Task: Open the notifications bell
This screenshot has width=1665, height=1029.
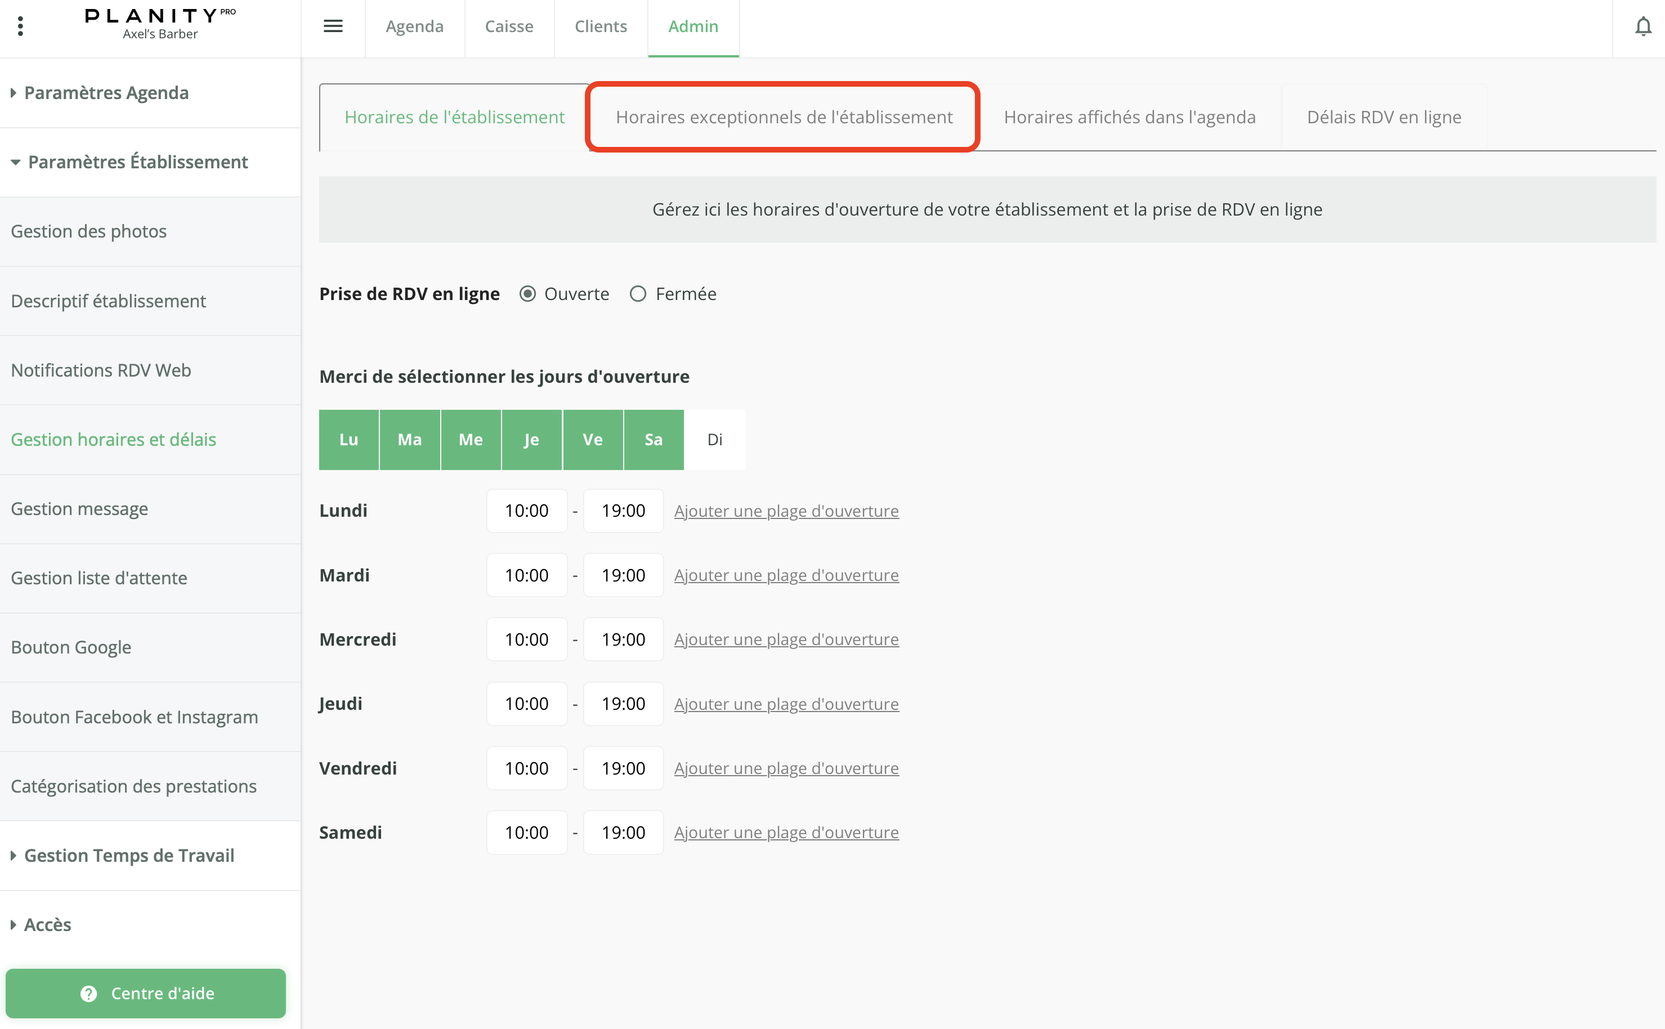Action: tap(1642, 26)
